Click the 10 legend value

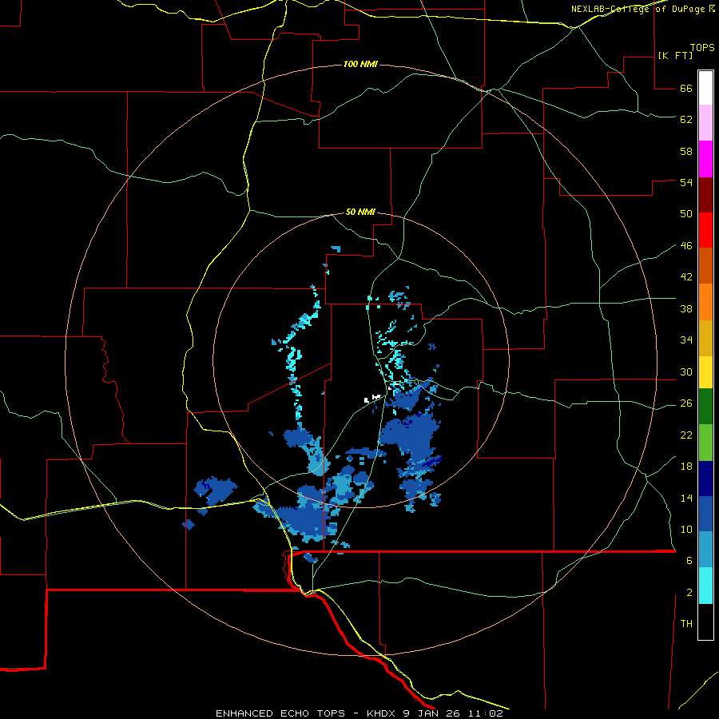point(686,529)
